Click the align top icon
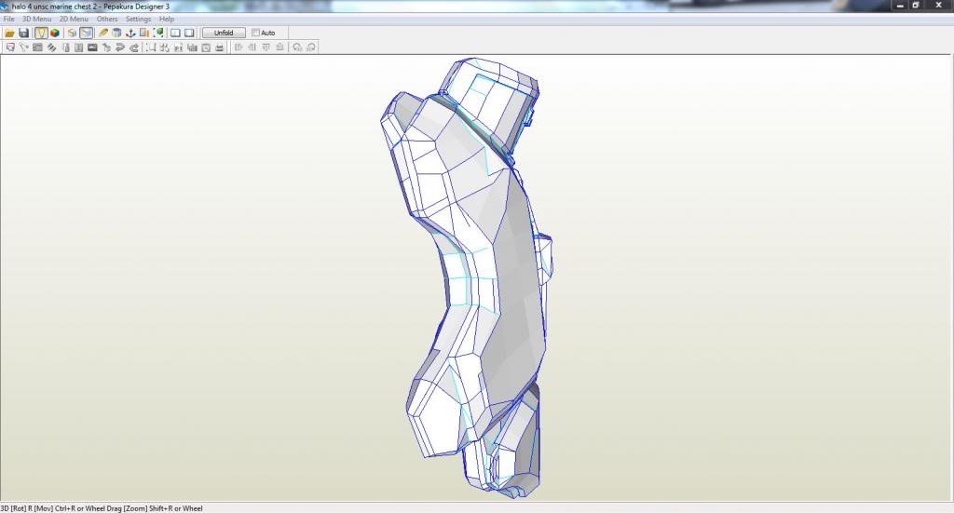Viewport: 954px width, 513px height. point(266,47)
